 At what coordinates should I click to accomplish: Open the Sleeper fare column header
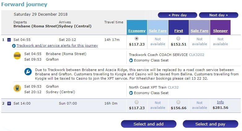[220, 31]
